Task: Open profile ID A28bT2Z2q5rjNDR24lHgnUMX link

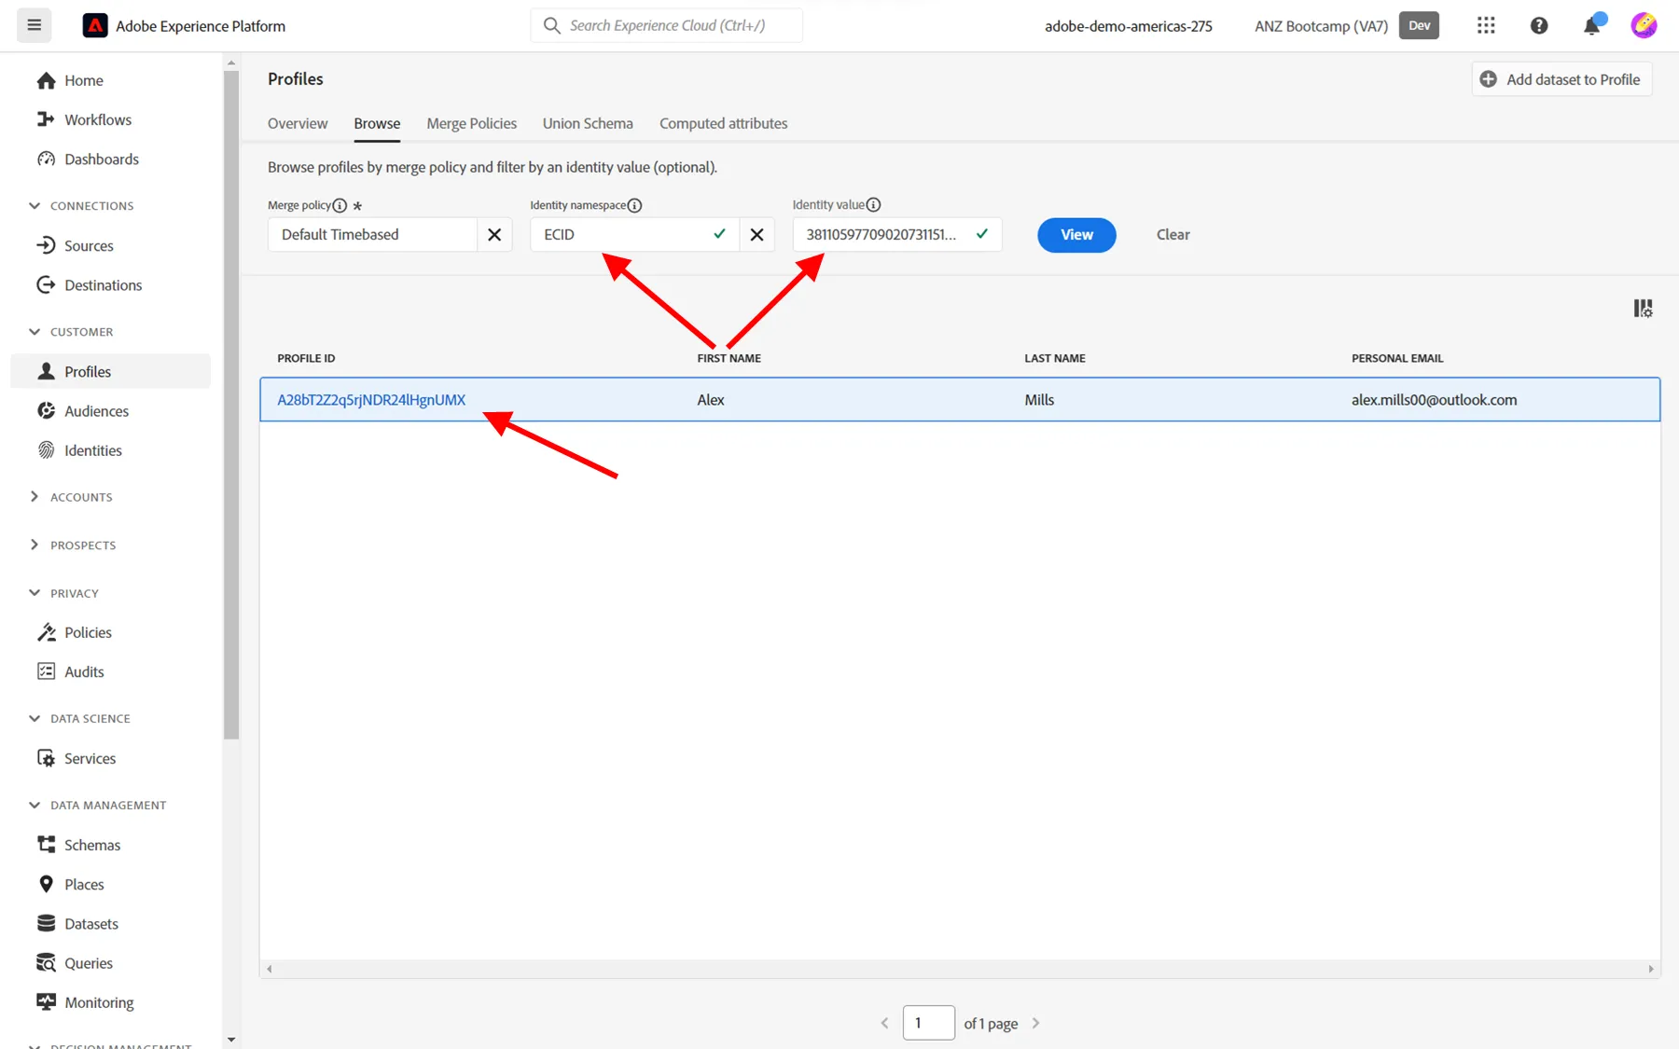Action: coord(371,400)
